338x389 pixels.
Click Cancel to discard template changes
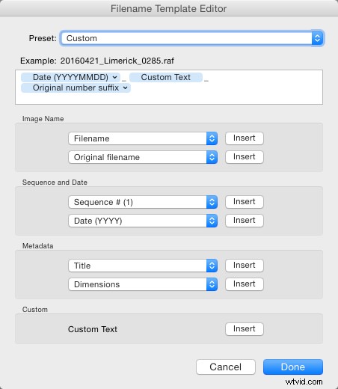[x=226, y=367]
